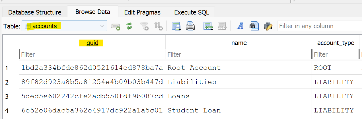Screen dimensions: 362x119
Task: Refresh the table data with green arrows
Action: coord(129,26)
